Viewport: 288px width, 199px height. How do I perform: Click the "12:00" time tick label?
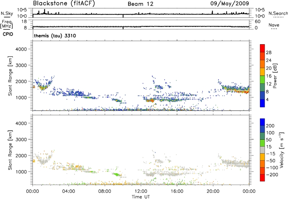tap(141, 191)
